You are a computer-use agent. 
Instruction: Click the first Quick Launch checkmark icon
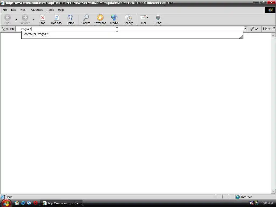tap(17, 203)
